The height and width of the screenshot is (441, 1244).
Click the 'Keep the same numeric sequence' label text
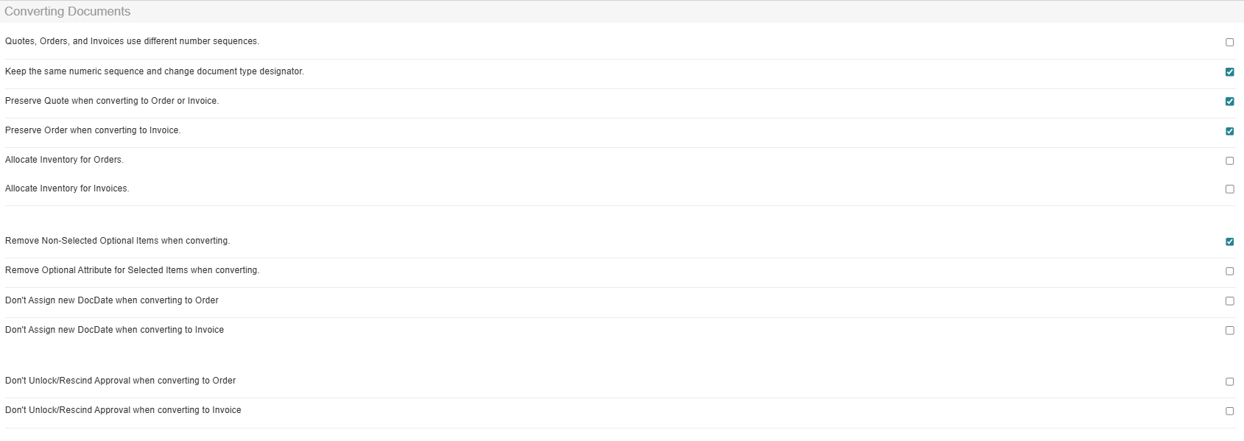pyautogui.click(x=154, y=71)
